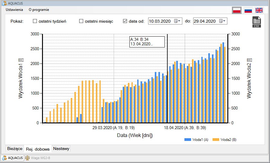
Task: Click the Waga WGJ-8 scale icon
Action: click(x=28, y=158)
